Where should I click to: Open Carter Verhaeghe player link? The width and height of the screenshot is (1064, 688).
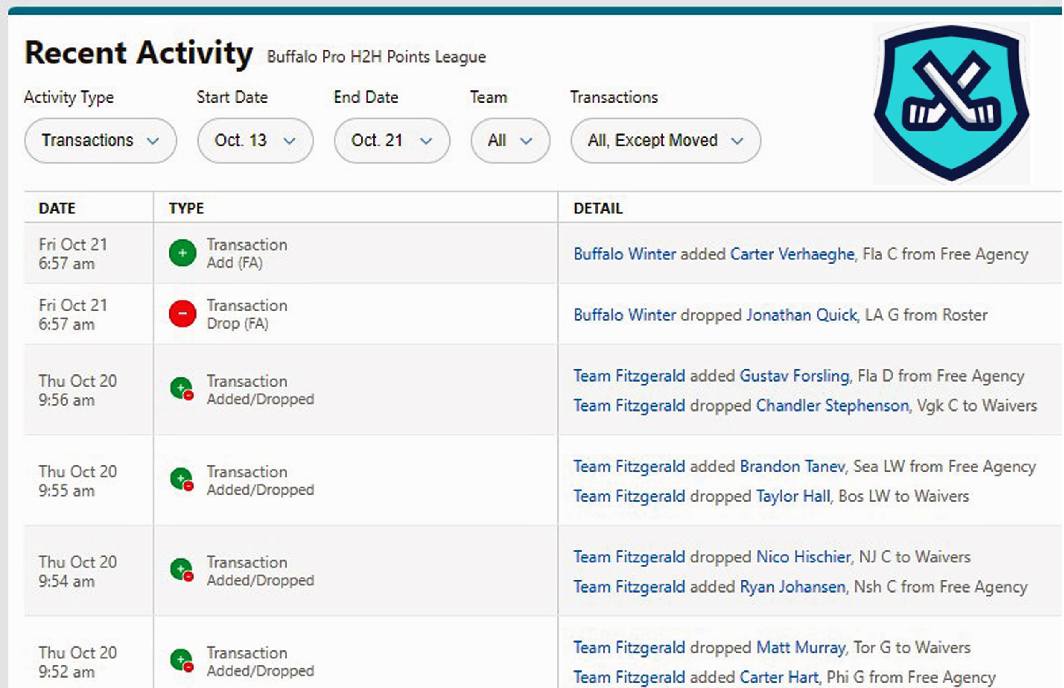(x=792, y=254)
